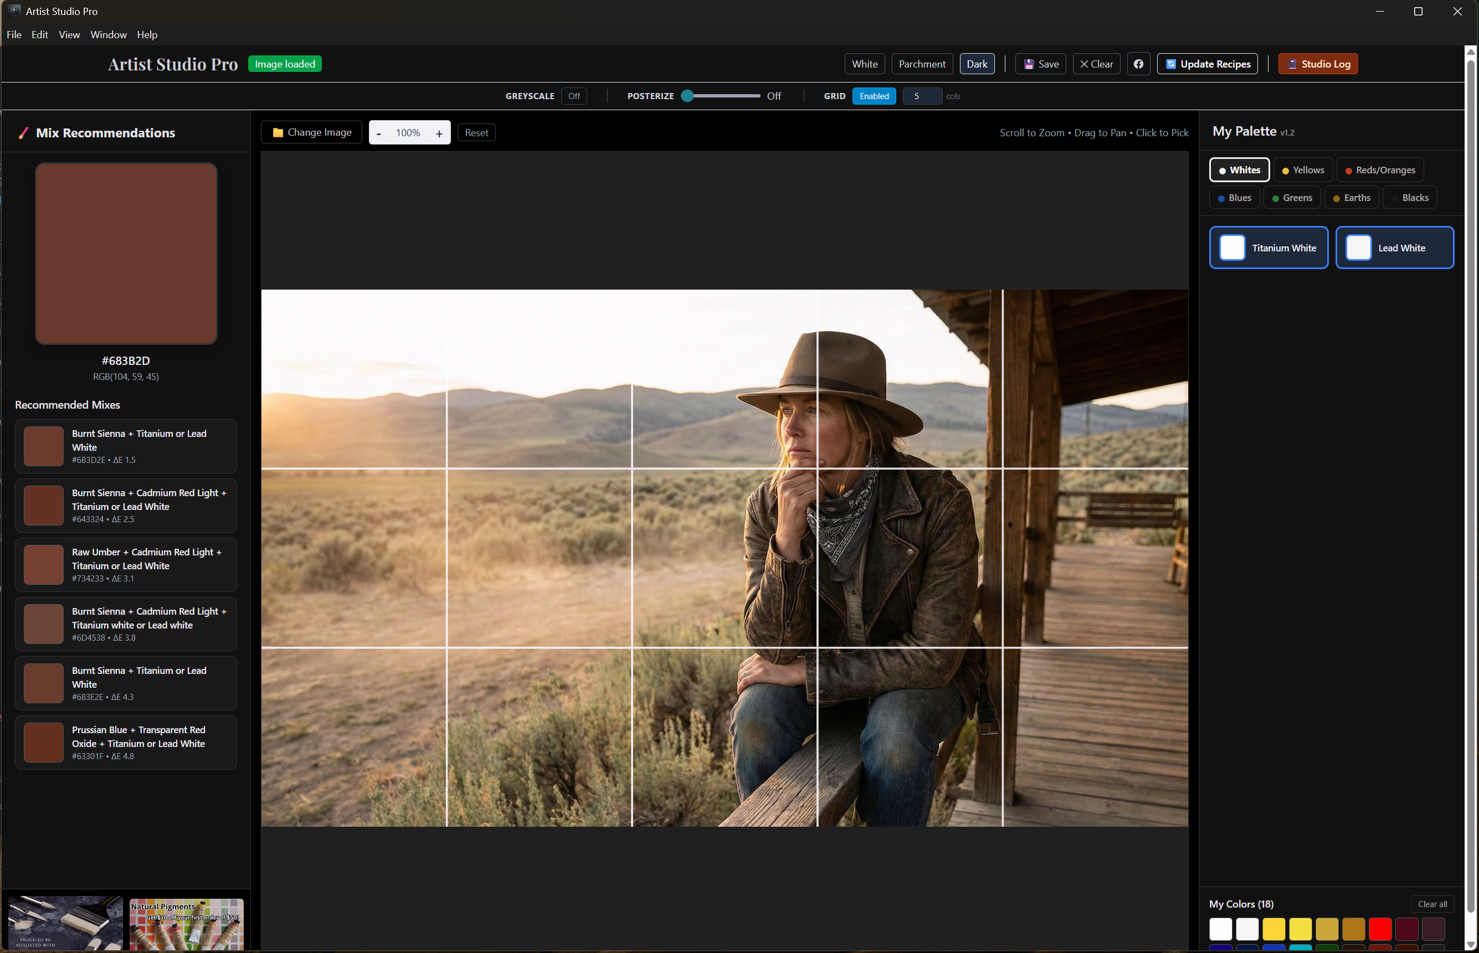Click the hex value #683B2D text
This screenshot has height=953, width=1479.
pos(126,361)
